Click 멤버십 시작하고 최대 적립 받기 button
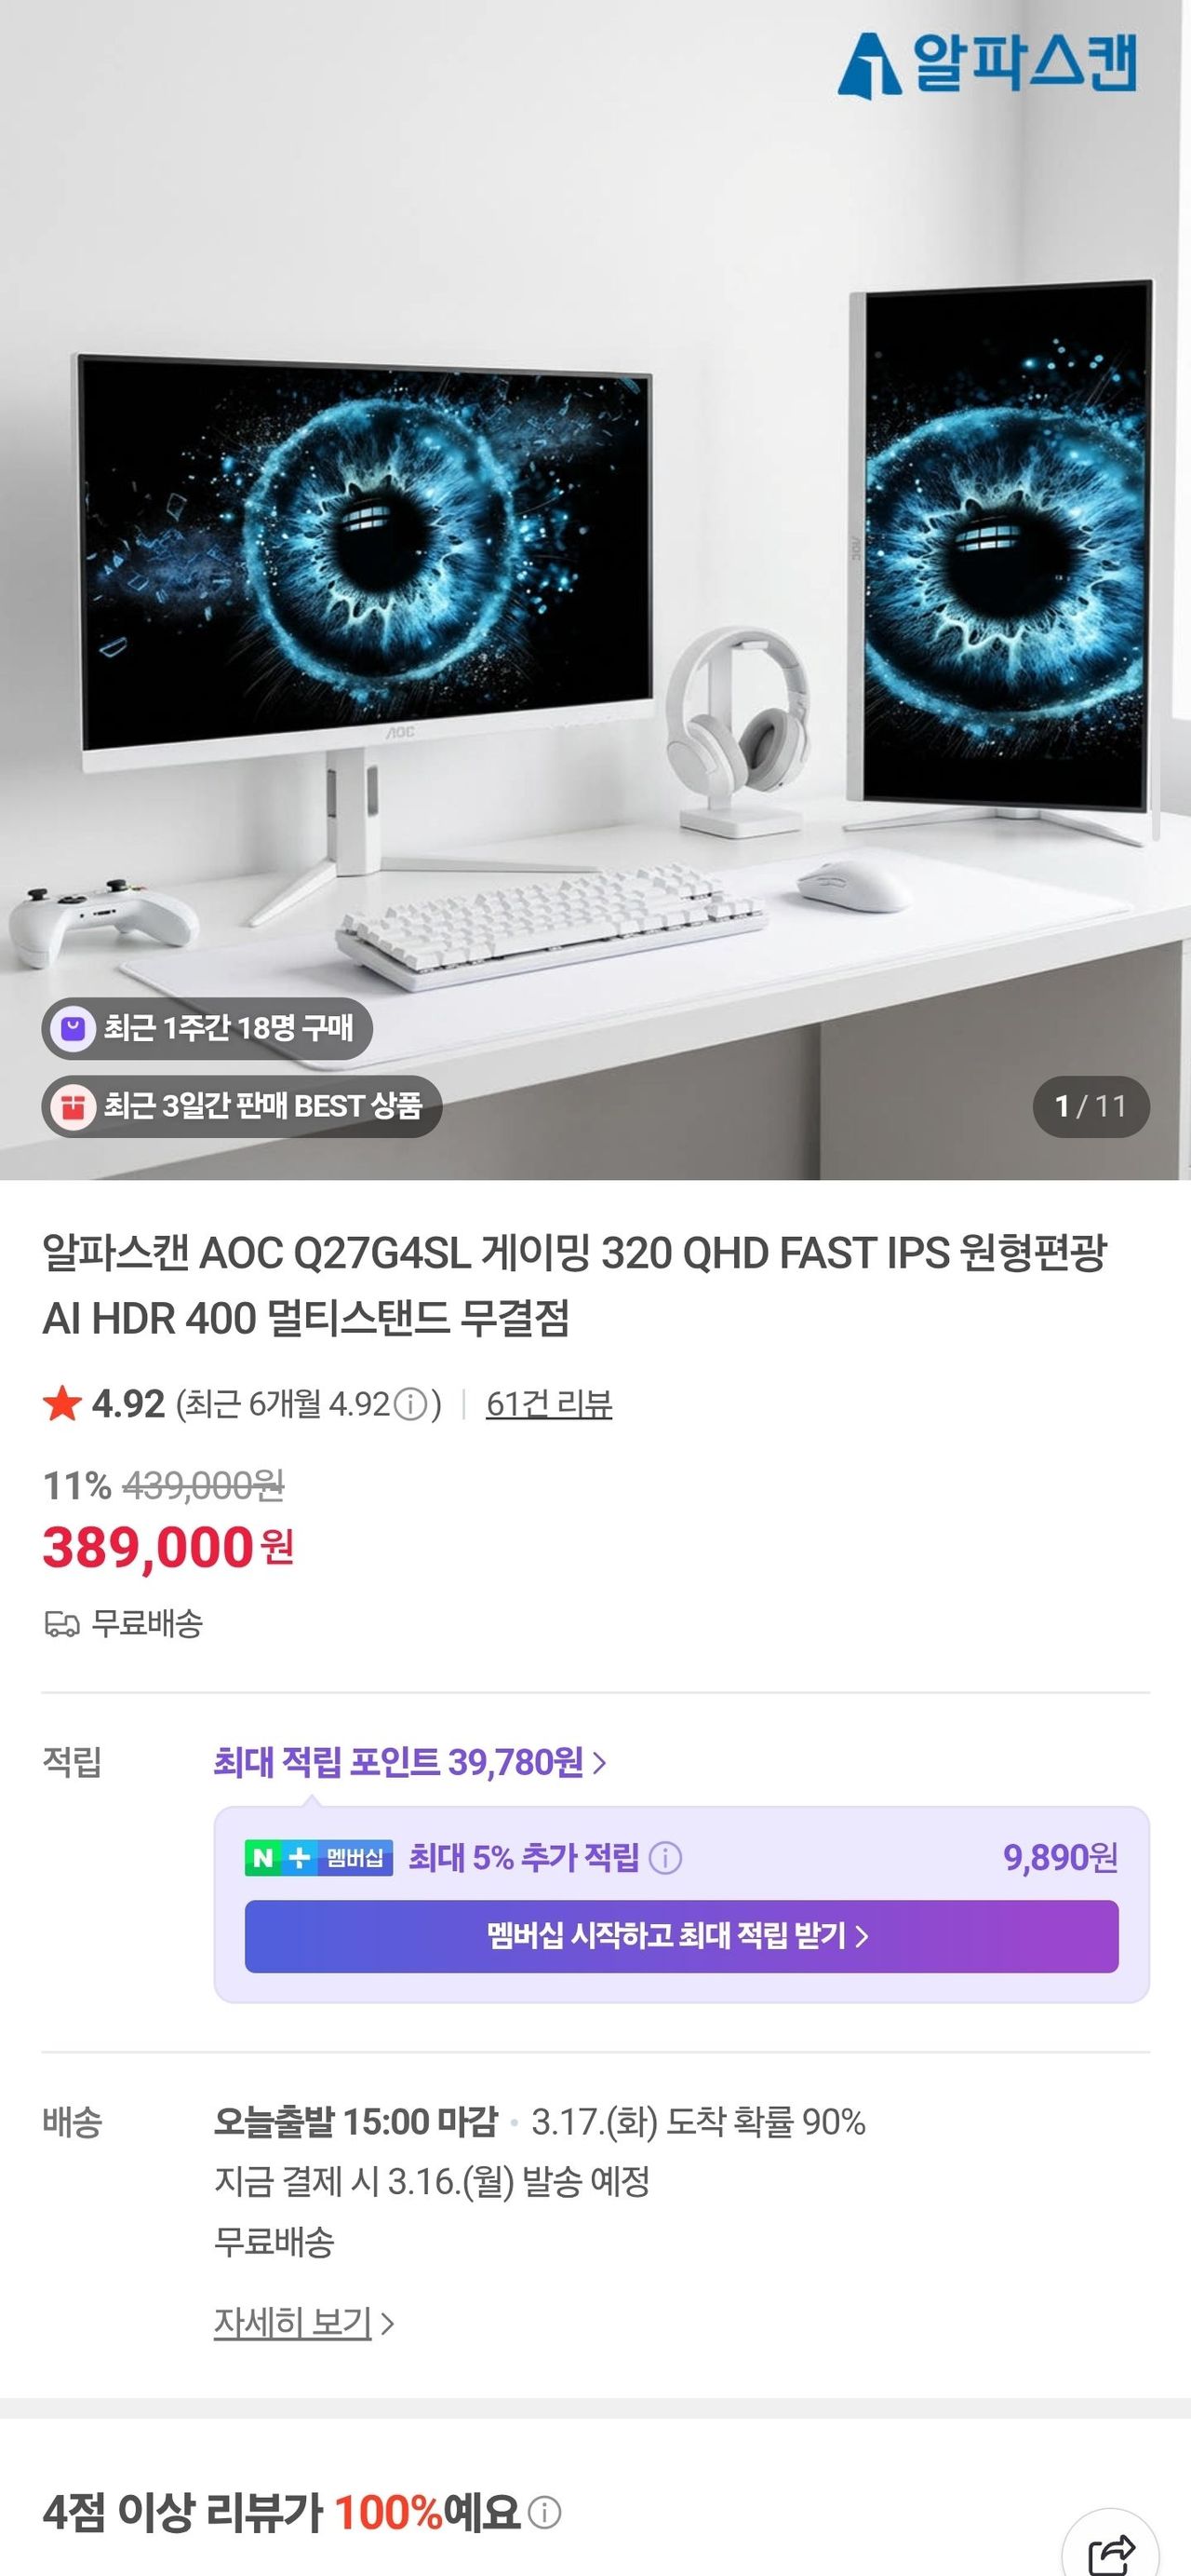This screenshot has width=1191, height=2576. point(681,1936)
